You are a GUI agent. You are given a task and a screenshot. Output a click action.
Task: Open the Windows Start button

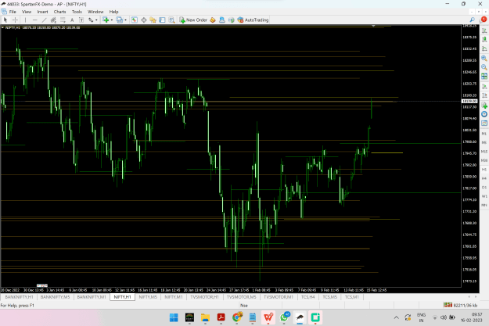click(174, 317)
